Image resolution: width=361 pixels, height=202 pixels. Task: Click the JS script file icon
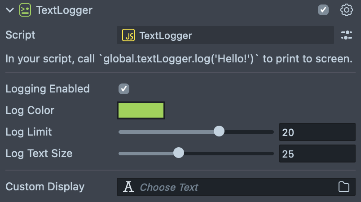point(129,35)
